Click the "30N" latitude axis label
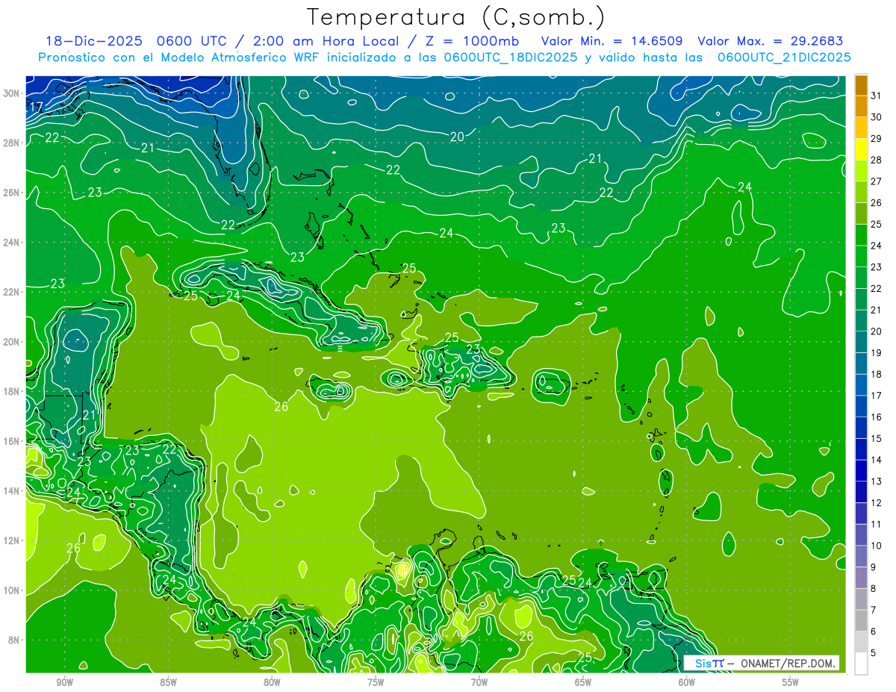Image resolution: width=896 pixels, height=692 pixels. 11,93
